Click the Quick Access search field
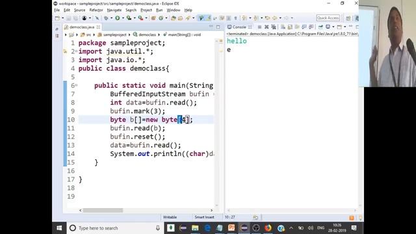Viewport: 416px width, 234px height. (328, 18)
